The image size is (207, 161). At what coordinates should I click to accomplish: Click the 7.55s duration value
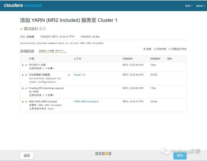coord(153,88)
